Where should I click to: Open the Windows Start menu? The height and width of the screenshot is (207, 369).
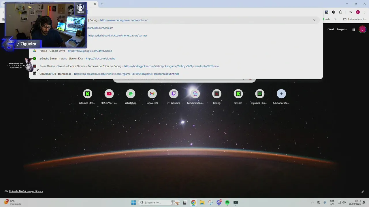pyautogui.click(x=133, y=202)
